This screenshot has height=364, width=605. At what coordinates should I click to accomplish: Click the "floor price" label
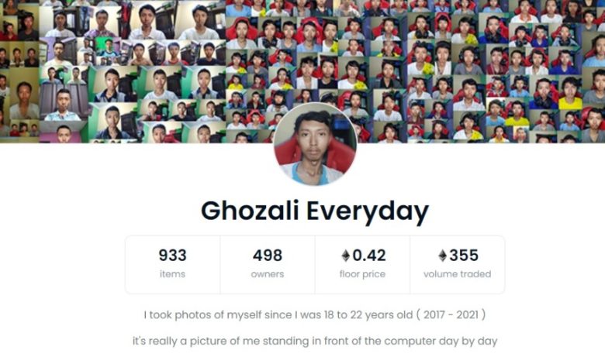362,274
